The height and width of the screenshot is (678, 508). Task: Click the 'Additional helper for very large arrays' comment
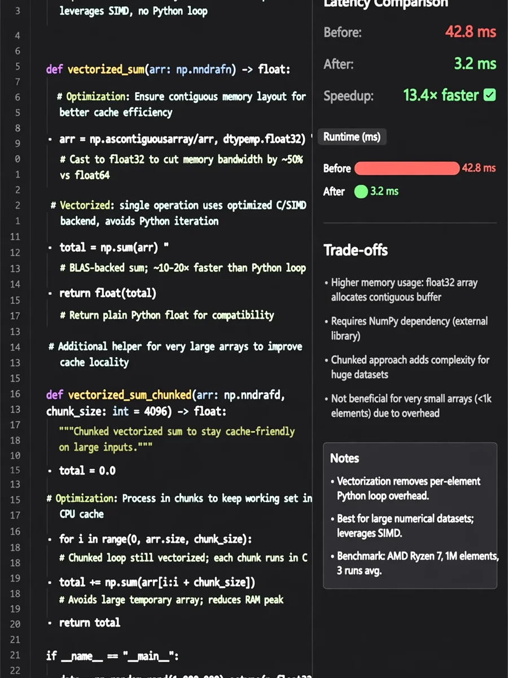pos(176,354)
